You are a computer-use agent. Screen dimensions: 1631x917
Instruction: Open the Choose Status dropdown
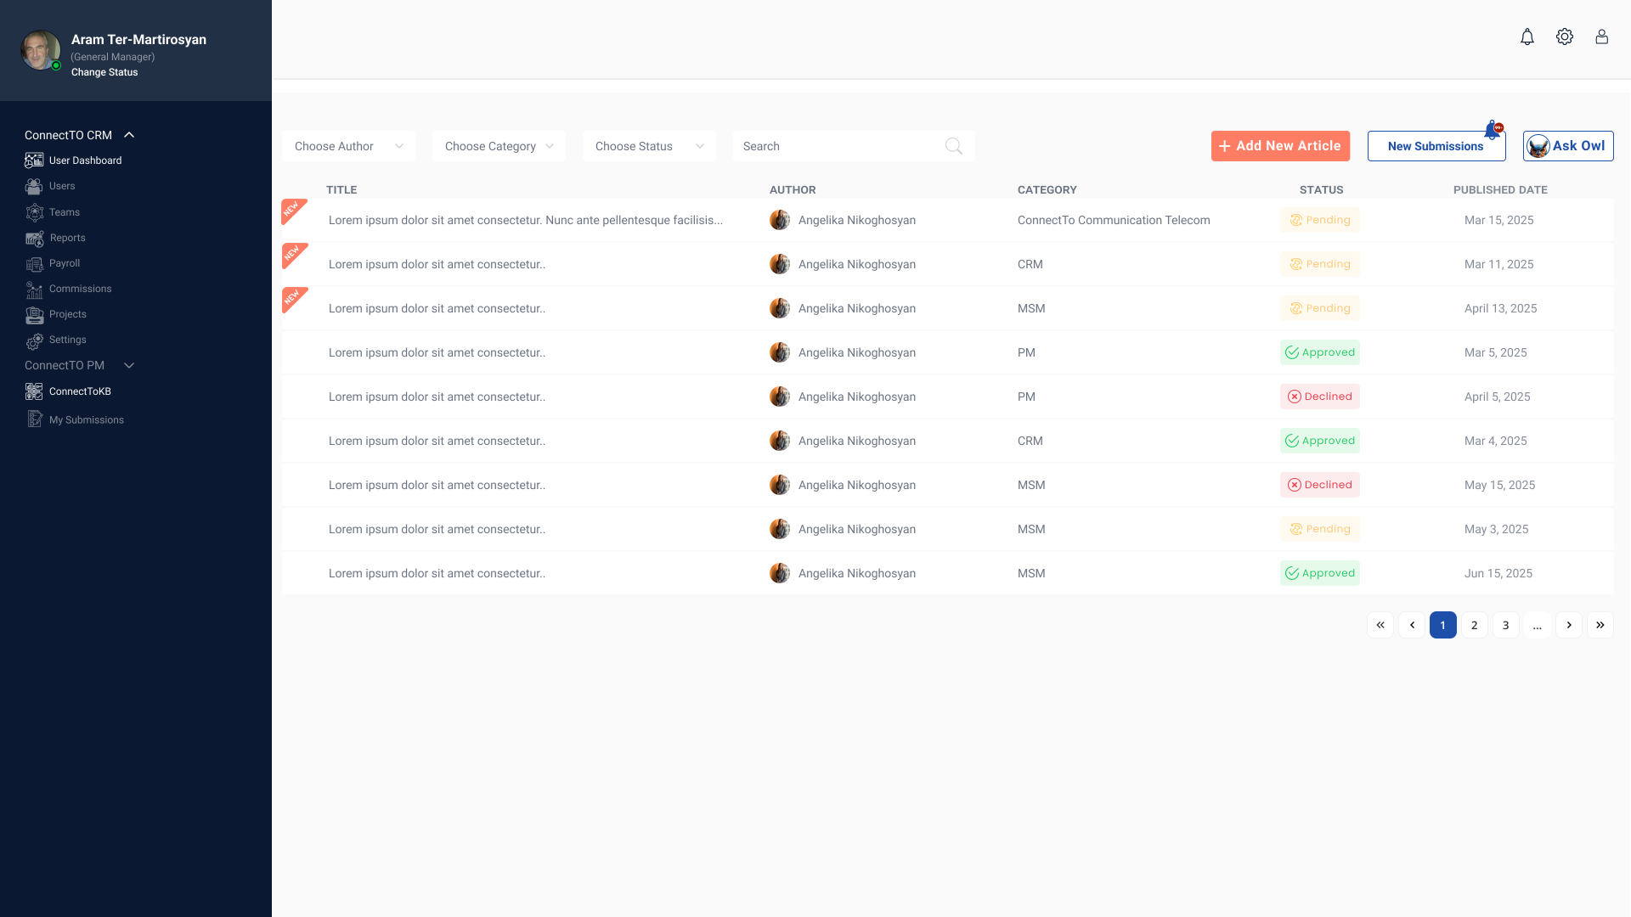coord(649,146)
